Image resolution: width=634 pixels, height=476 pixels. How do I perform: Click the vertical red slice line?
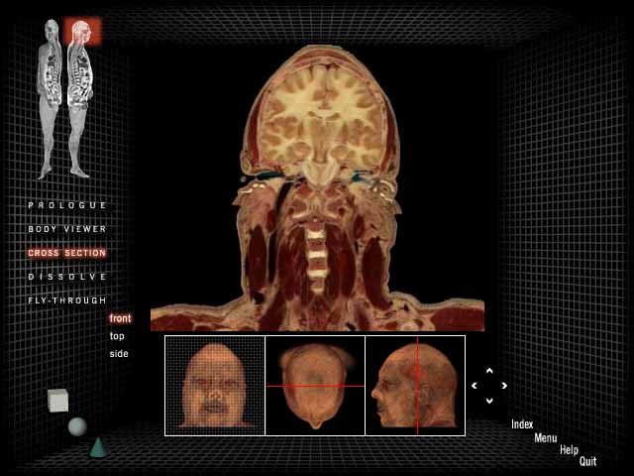pos(417,386)
